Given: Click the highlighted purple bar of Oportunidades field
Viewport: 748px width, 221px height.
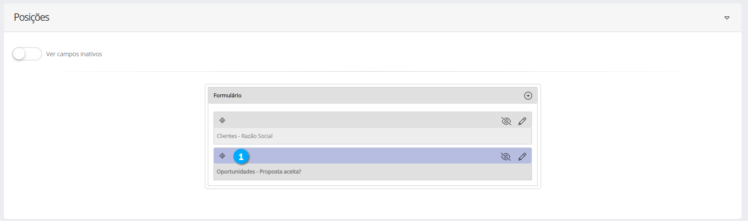Looking at the screenshot, I should point(369,156).
